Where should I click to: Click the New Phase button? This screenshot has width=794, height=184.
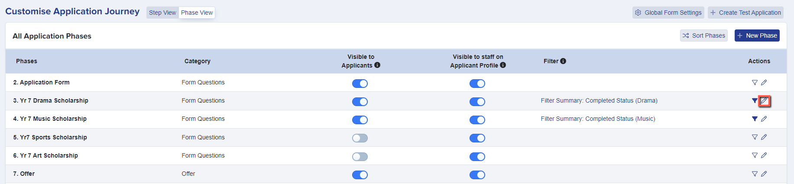(x=757, y=36)
